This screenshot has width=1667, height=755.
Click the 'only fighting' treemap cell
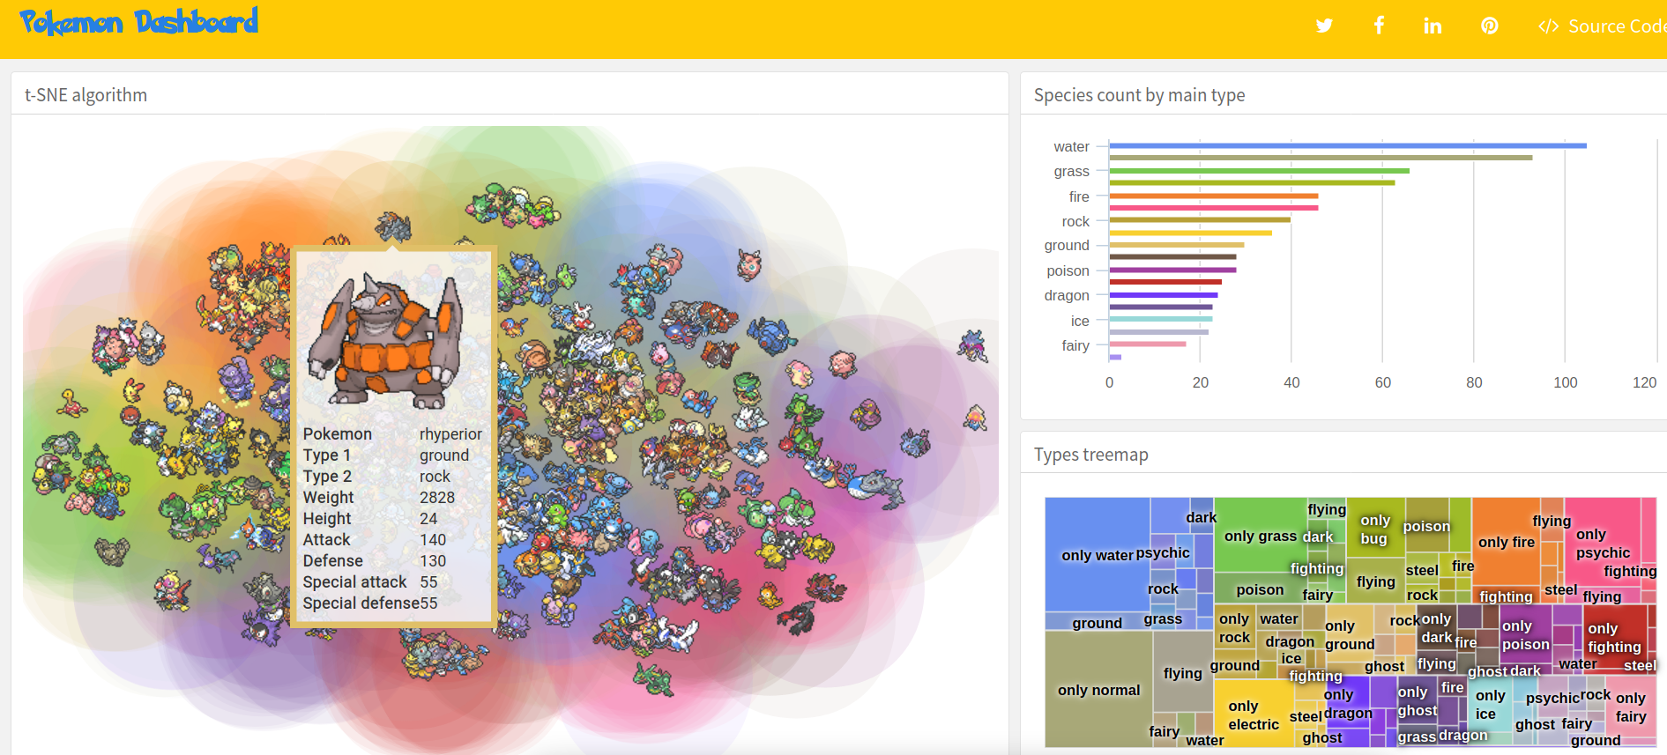[x=1614, y=638]
